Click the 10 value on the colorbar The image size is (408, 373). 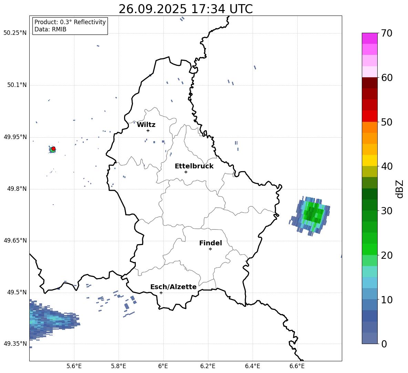point(387,300)
